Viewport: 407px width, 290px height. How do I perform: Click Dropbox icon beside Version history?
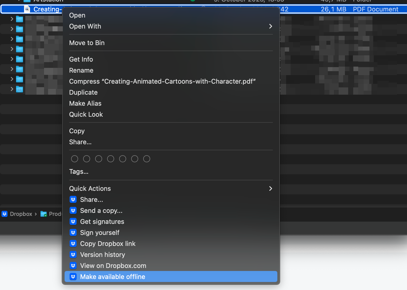pyautogui.click(x=73, y=255)
